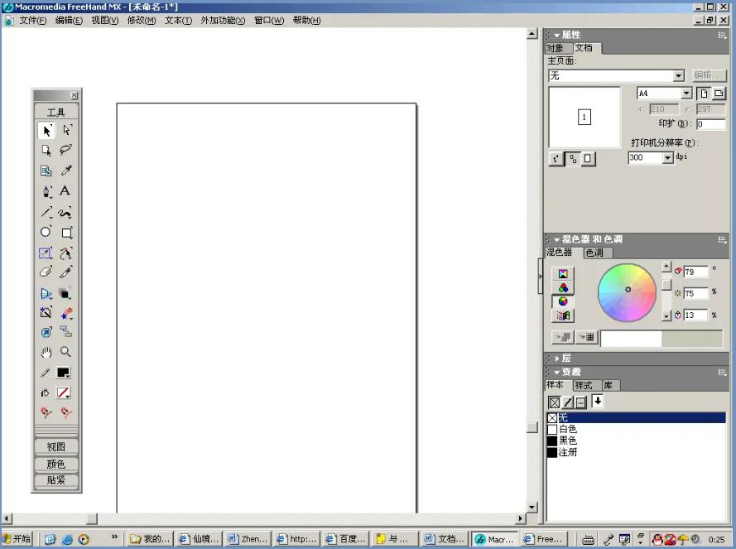Open the A4 page size dropdown
Viewport: 736px width, 549px height.
686,94
